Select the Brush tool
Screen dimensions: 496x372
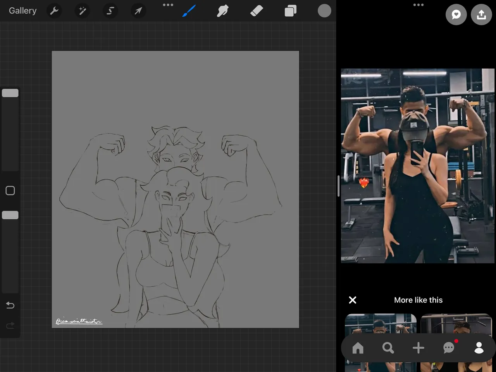point(189,11)
